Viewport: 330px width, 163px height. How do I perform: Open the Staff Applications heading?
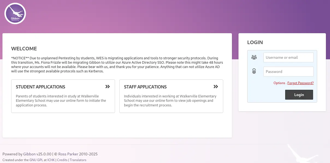coord(145,87)
